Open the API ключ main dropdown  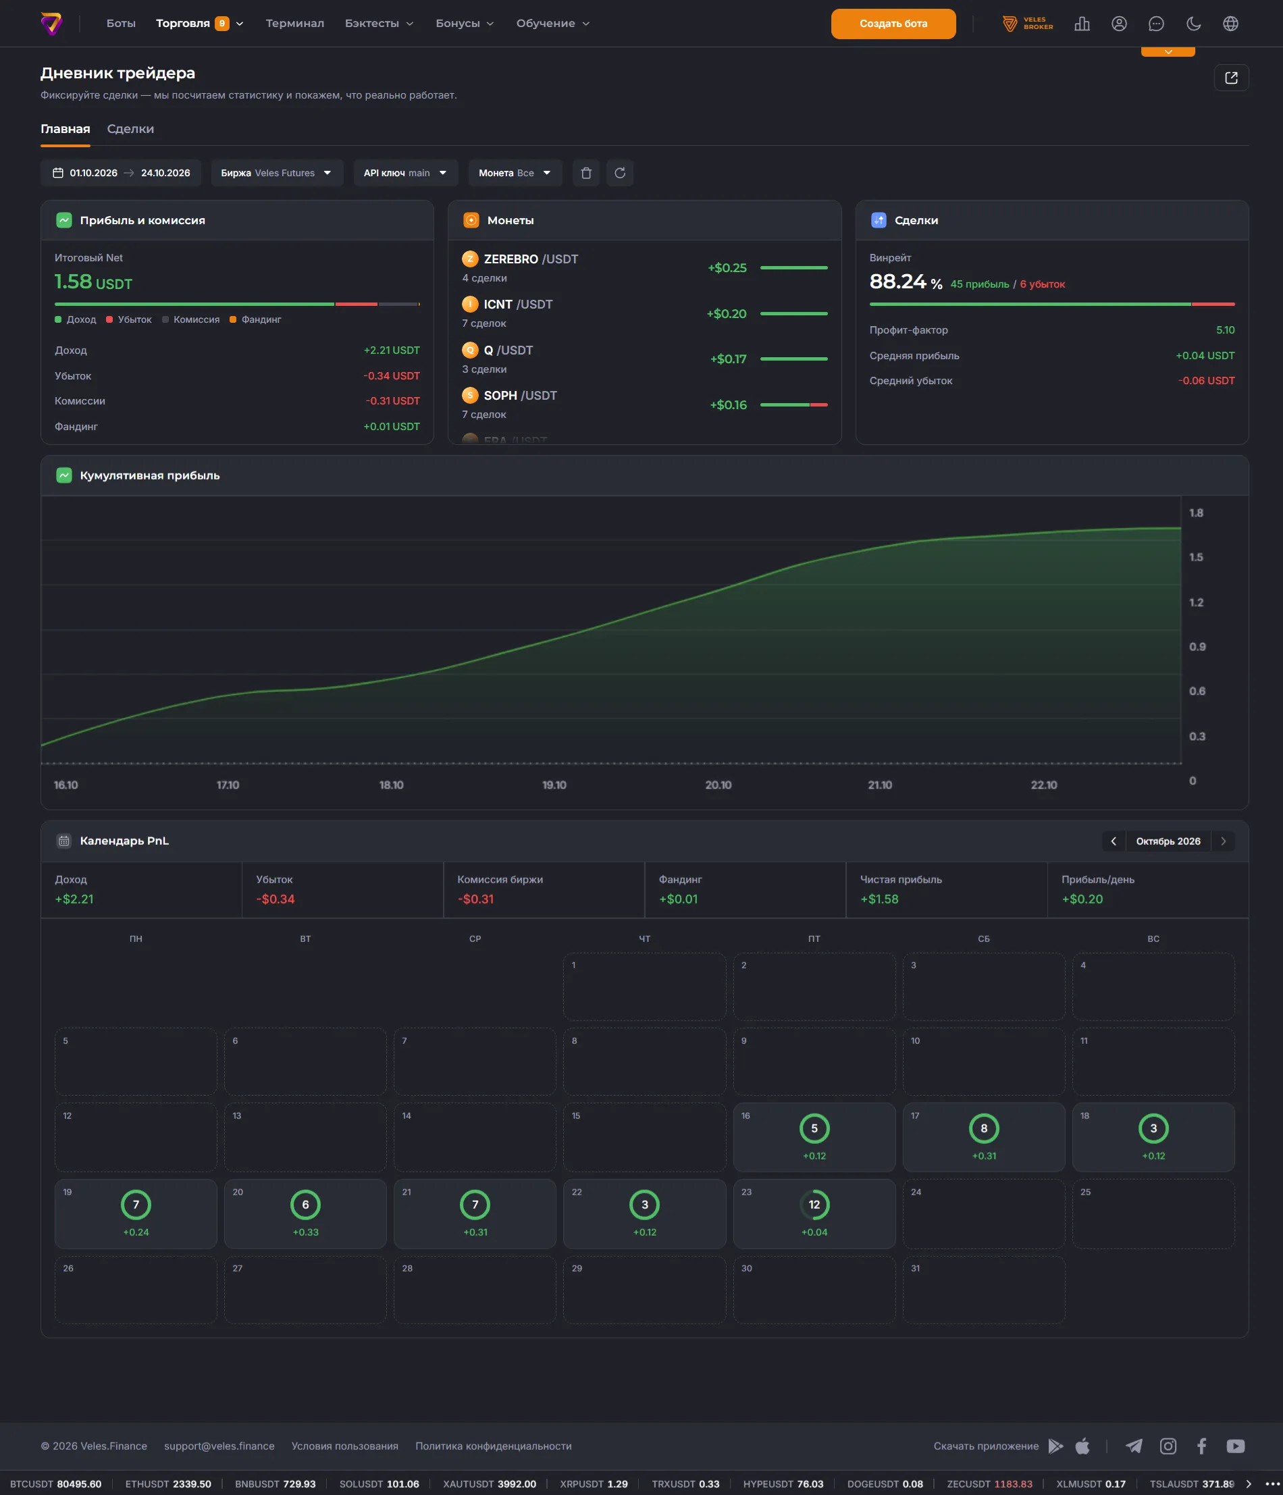(x=406, y=173)
